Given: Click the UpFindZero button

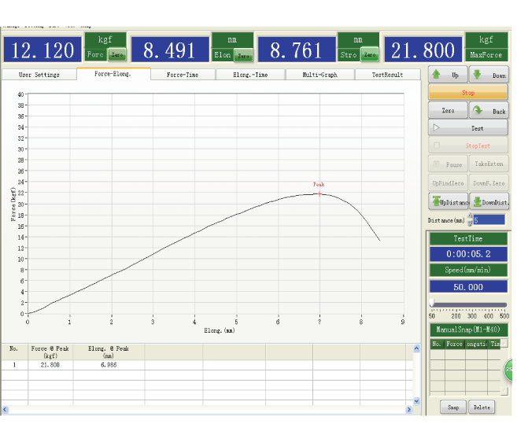Looking at the screenshot, I should [x=448, y=183].
